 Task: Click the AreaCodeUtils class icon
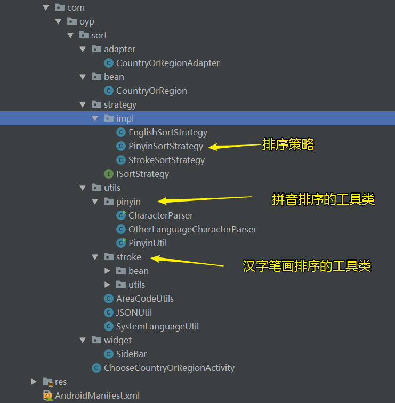coord(109,299)
